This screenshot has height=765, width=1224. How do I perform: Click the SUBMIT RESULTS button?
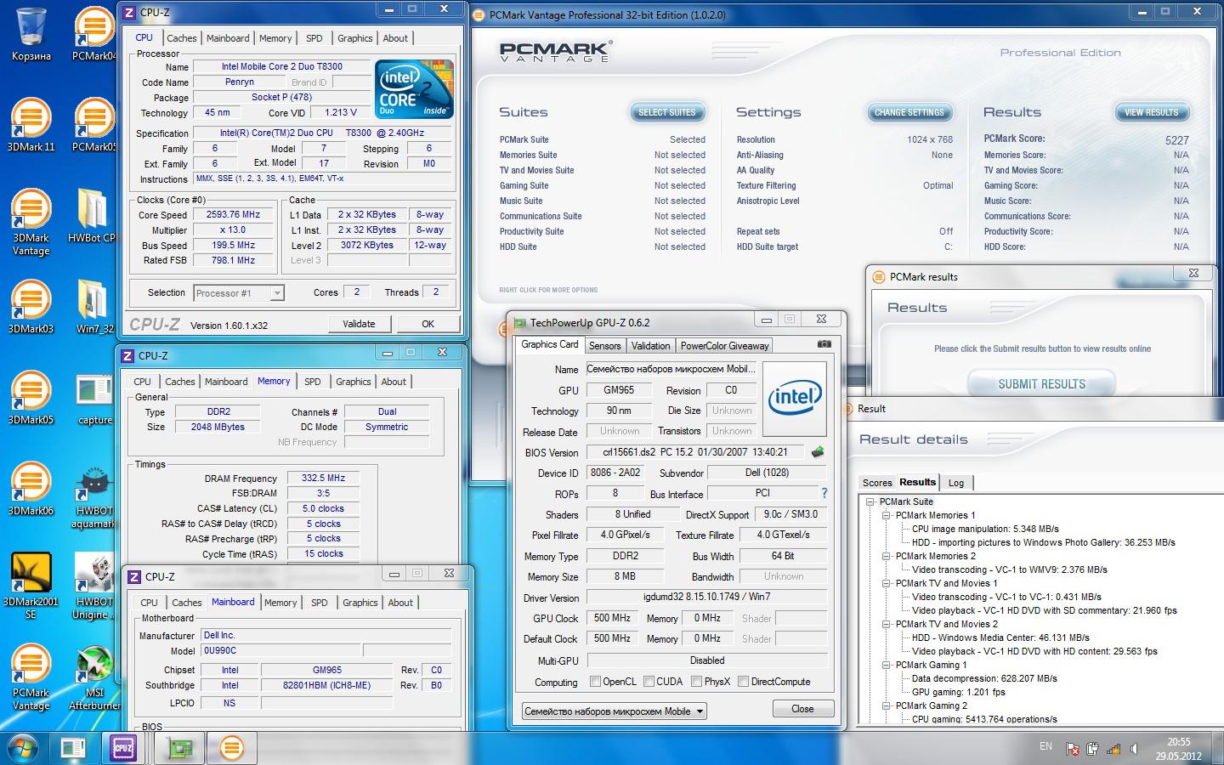pos(1041,384)
